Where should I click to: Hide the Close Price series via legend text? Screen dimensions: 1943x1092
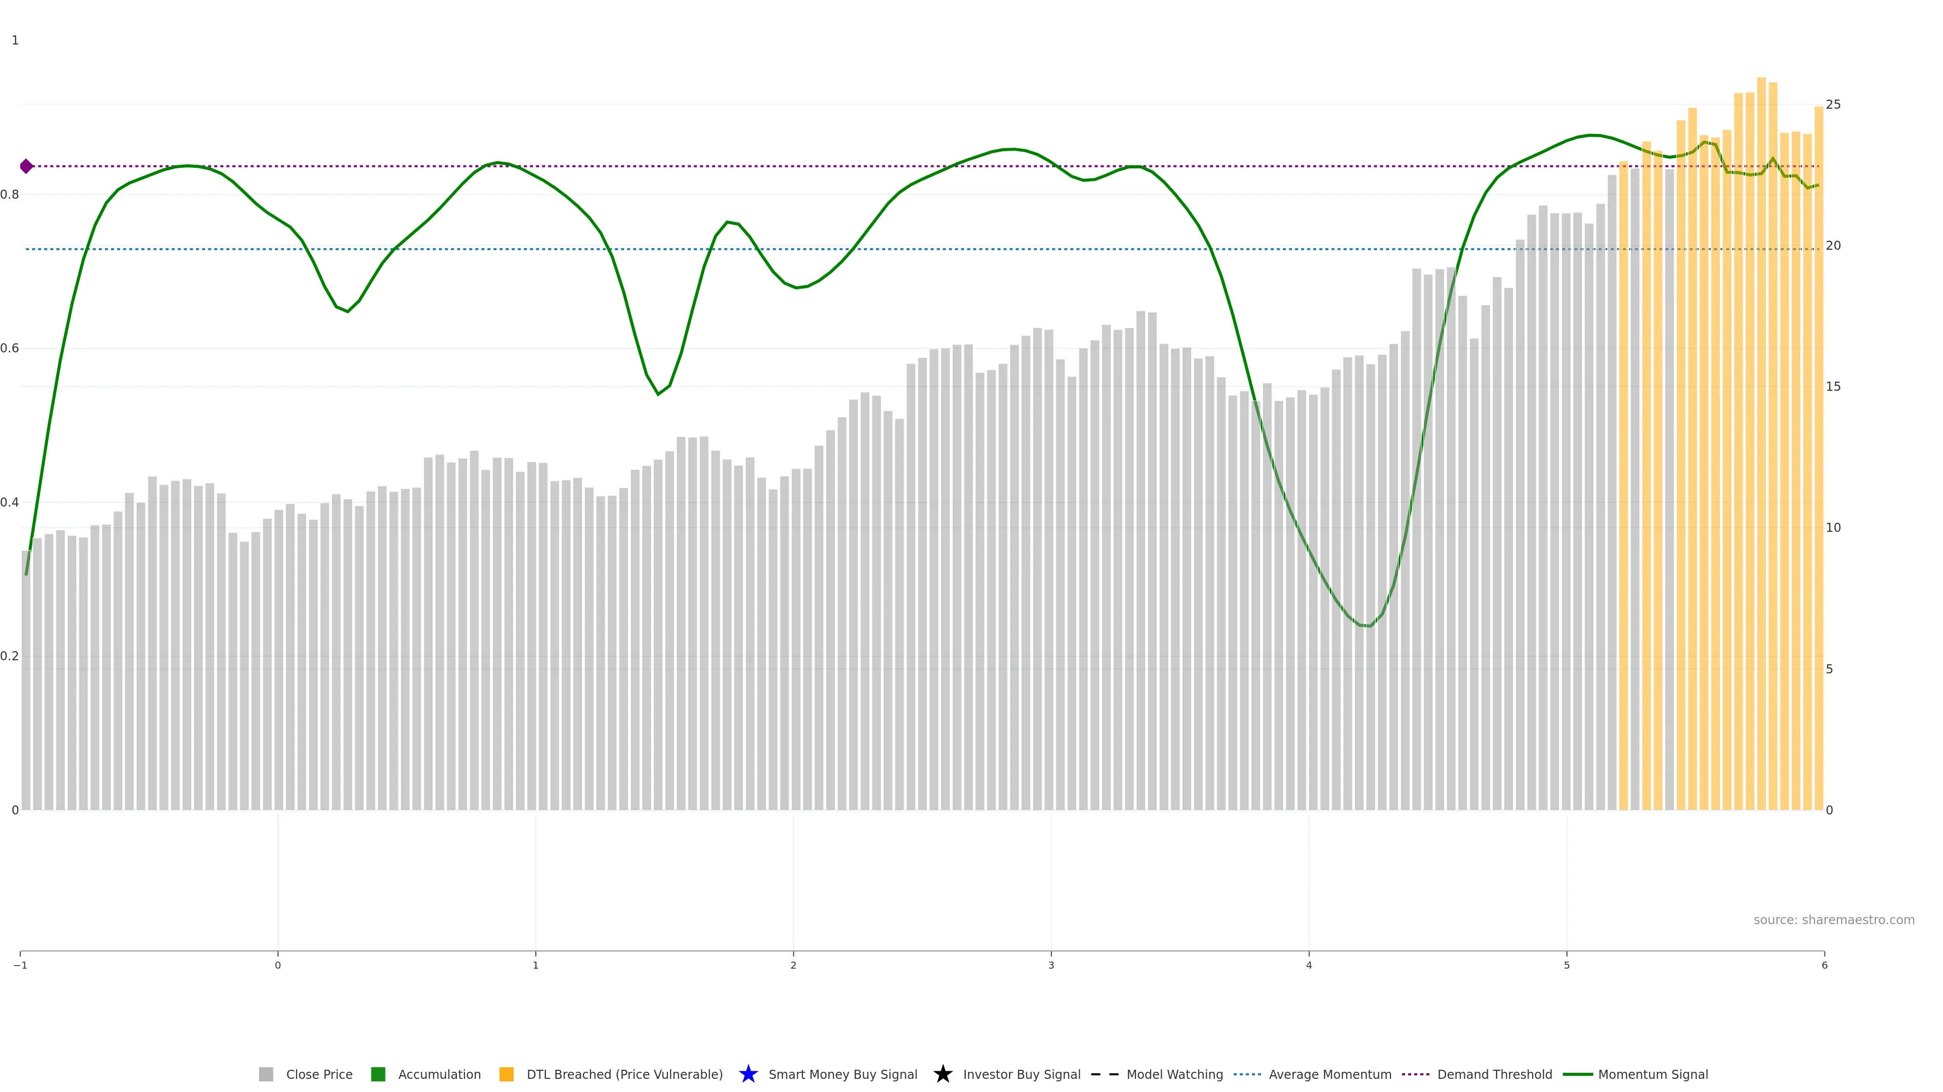tap(319, 1074)
